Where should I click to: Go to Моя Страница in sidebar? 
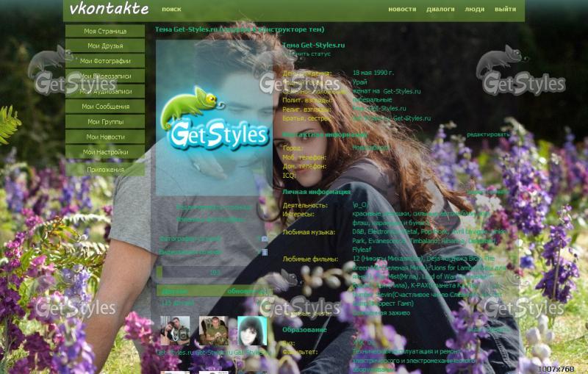click(105, 31)
